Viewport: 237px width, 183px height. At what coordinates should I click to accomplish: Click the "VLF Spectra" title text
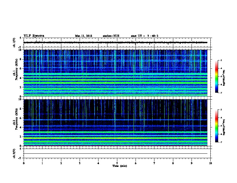pos(34,36)
